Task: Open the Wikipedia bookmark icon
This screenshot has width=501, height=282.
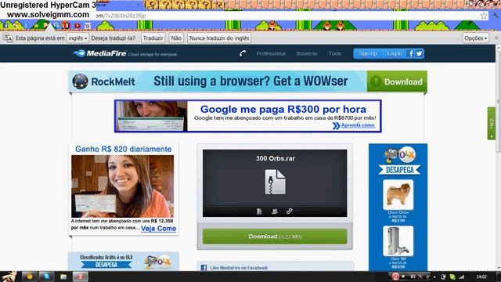Action: [88, 26]
